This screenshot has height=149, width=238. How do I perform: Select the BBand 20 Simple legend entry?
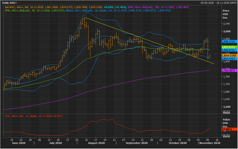tap(118, 10)
